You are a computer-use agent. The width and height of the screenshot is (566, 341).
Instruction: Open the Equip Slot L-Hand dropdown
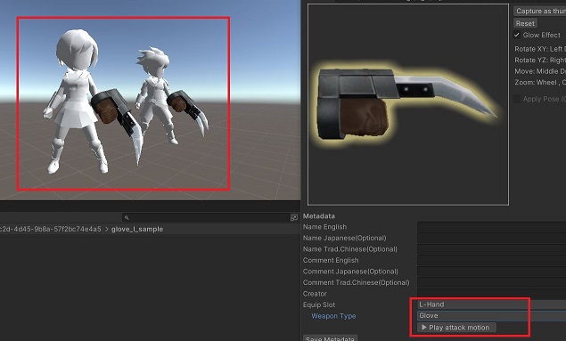pos(492,304)
